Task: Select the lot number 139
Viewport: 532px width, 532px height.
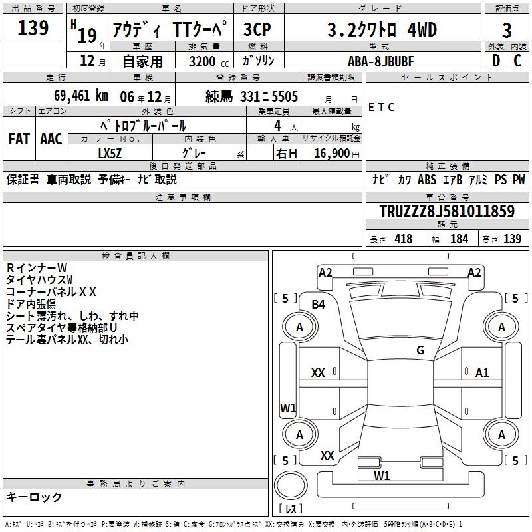Action: click(x=33, y=28)
